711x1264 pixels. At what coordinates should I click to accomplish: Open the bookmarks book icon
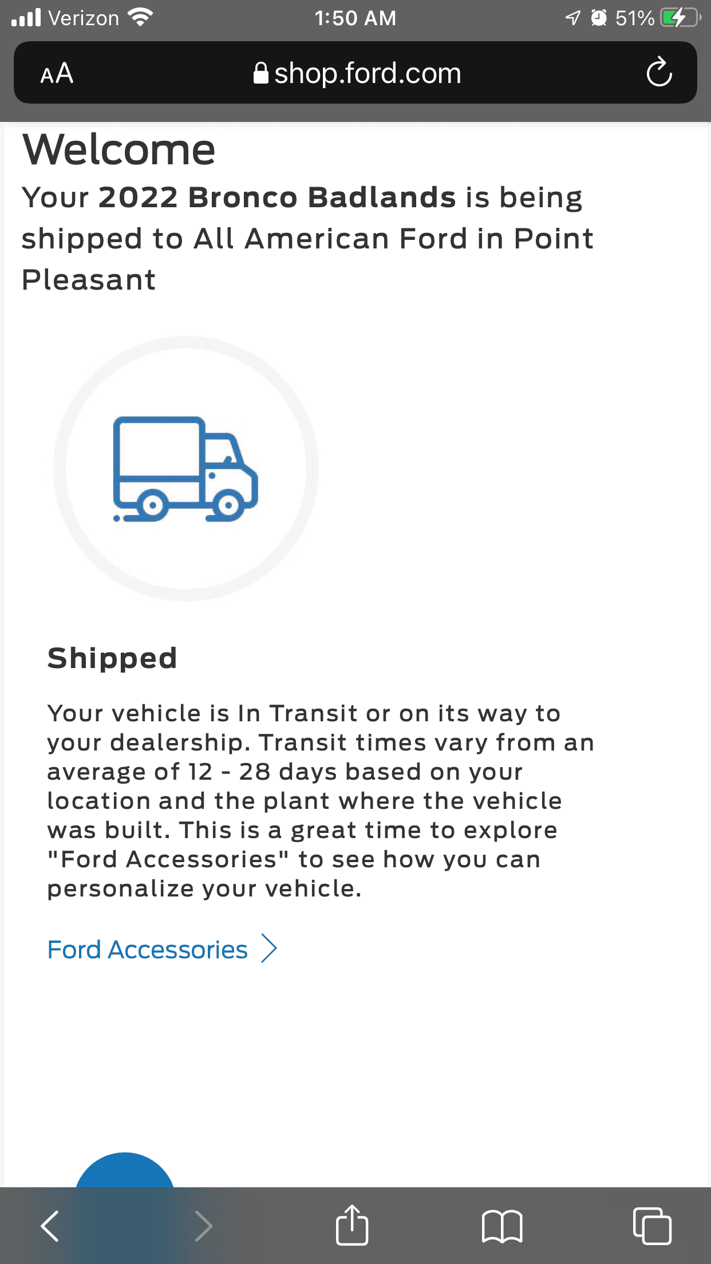502,1226
